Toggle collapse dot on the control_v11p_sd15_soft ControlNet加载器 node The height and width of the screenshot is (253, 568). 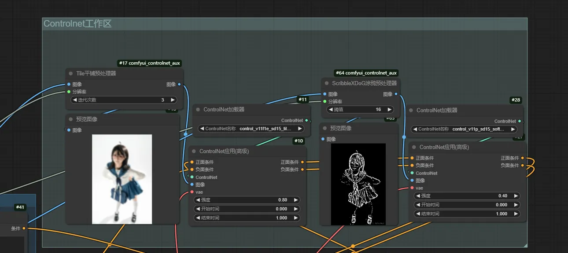point(411,110)
